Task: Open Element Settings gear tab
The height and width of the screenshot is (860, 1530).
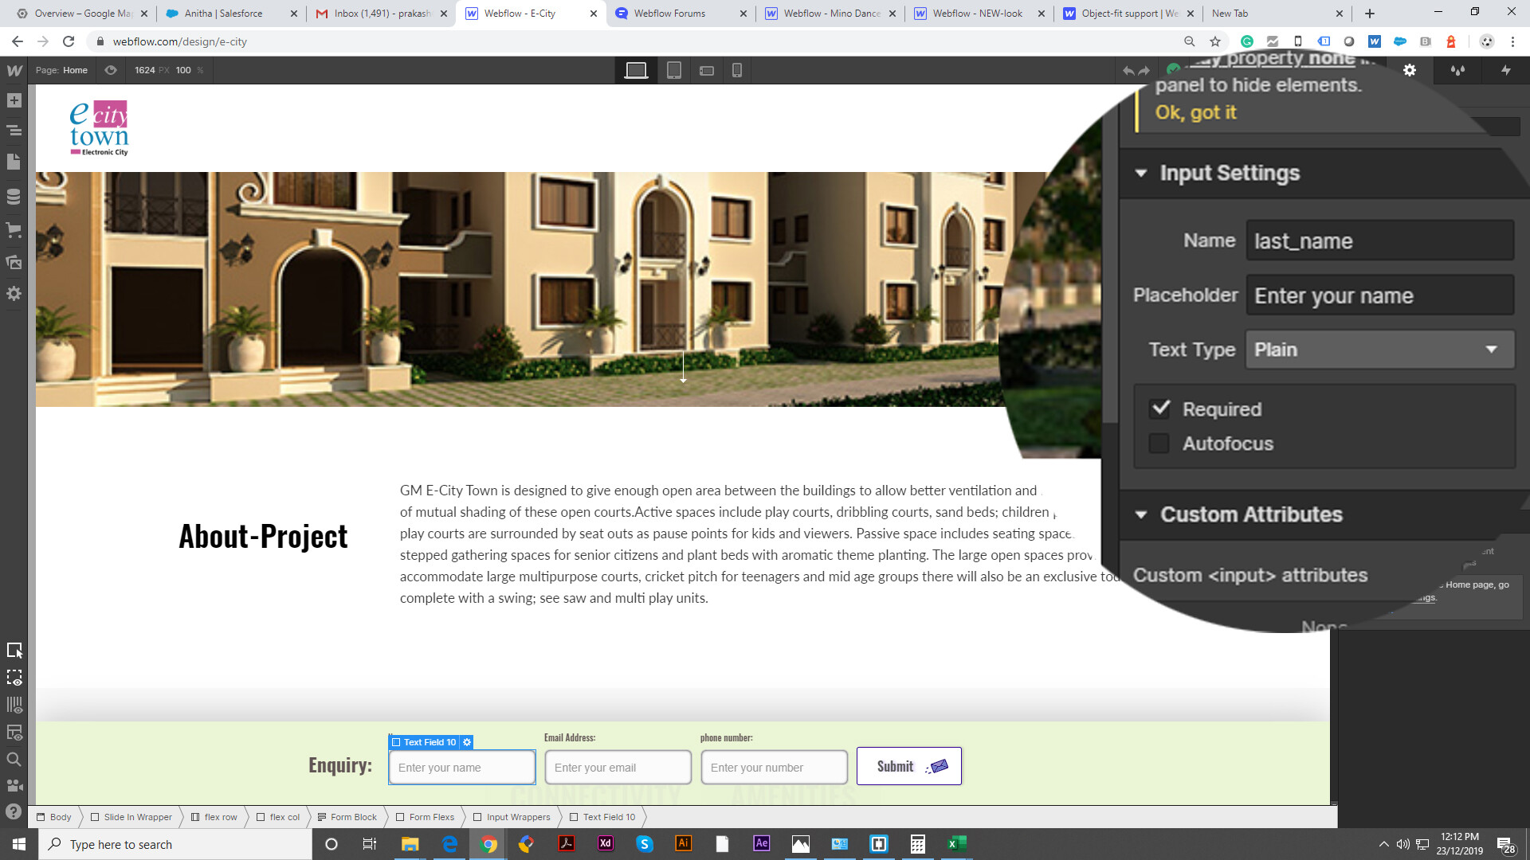Action: coord(1409,70)
